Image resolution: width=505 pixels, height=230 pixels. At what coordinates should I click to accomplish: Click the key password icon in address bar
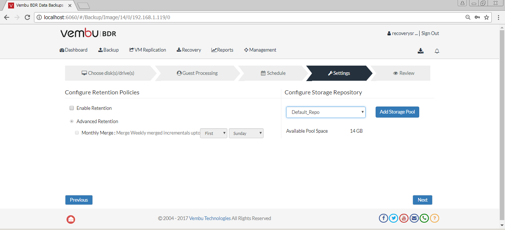pyautogui.click(x=477, y=17)
